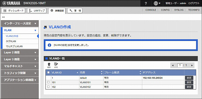
Task: Check the VLAN 101 row checkbox
Action: (48, 82)
